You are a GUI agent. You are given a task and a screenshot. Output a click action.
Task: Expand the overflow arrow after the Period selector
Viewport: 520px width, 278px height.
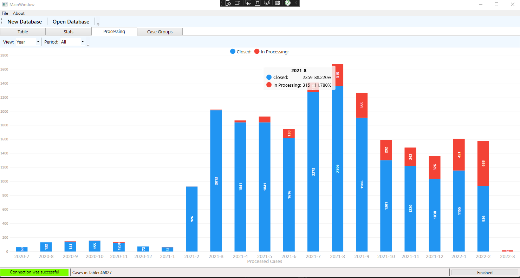click(x=88, y=45)
